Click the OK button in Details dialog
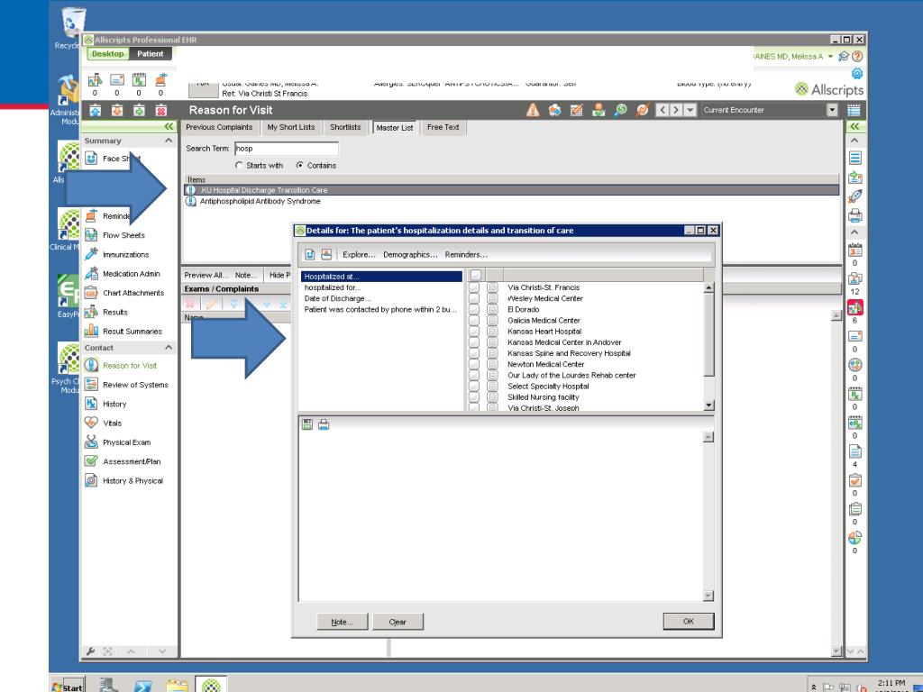Image resolution: width=923 pixels, height=692 pixels. click(x=688, y=622)
